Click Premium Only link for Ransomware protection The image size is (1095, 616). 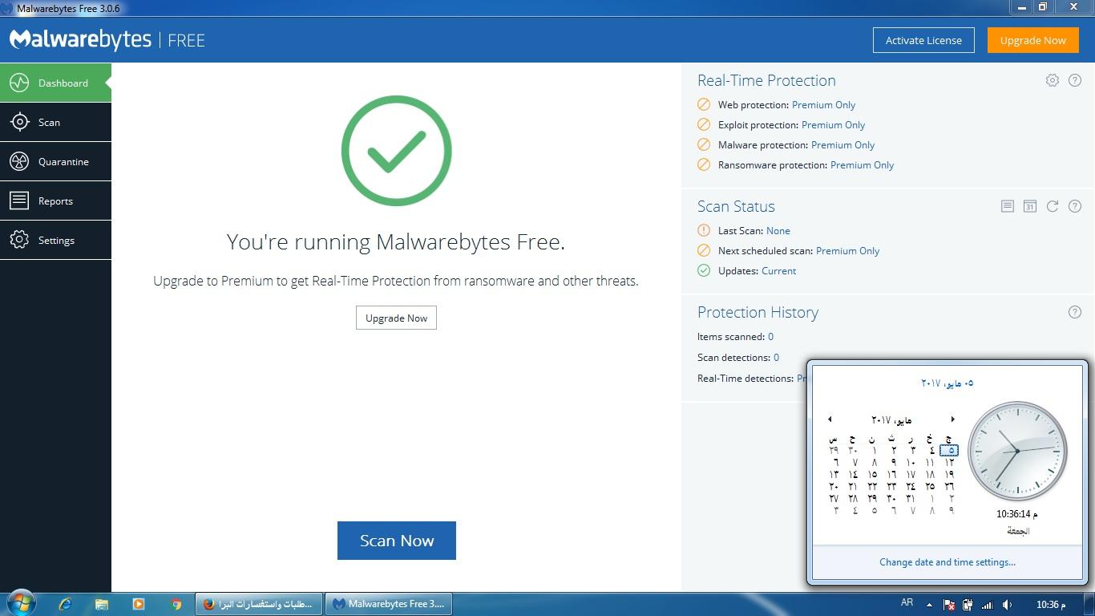(x=862, y=164)
